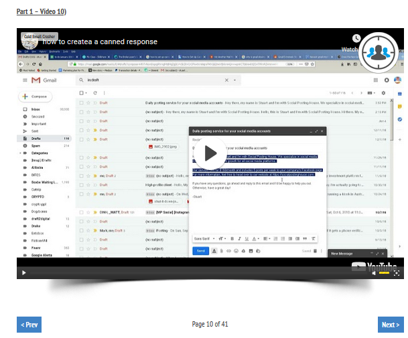Click the quote icon in compose toolbar
The image size is (408, 338).
pos(305,239)
